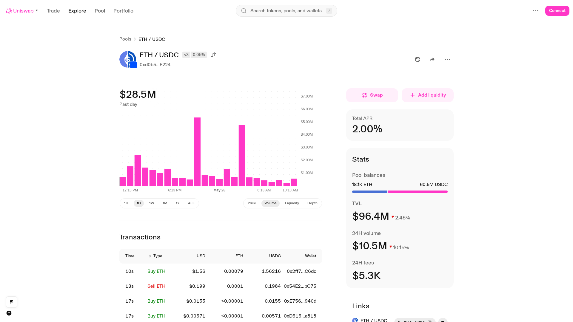The height and width of the screenshot is (322, 573).
Task: Click the TVL value $96.4M
Action: 371,216
